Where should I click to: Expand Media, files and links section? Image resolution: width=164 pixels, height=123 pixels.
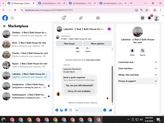(x=137, y=75)
